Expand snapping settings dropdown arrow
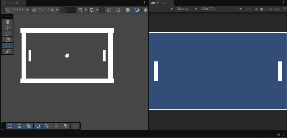The height and width of the screenshot is (138, 287). [97, 10]
